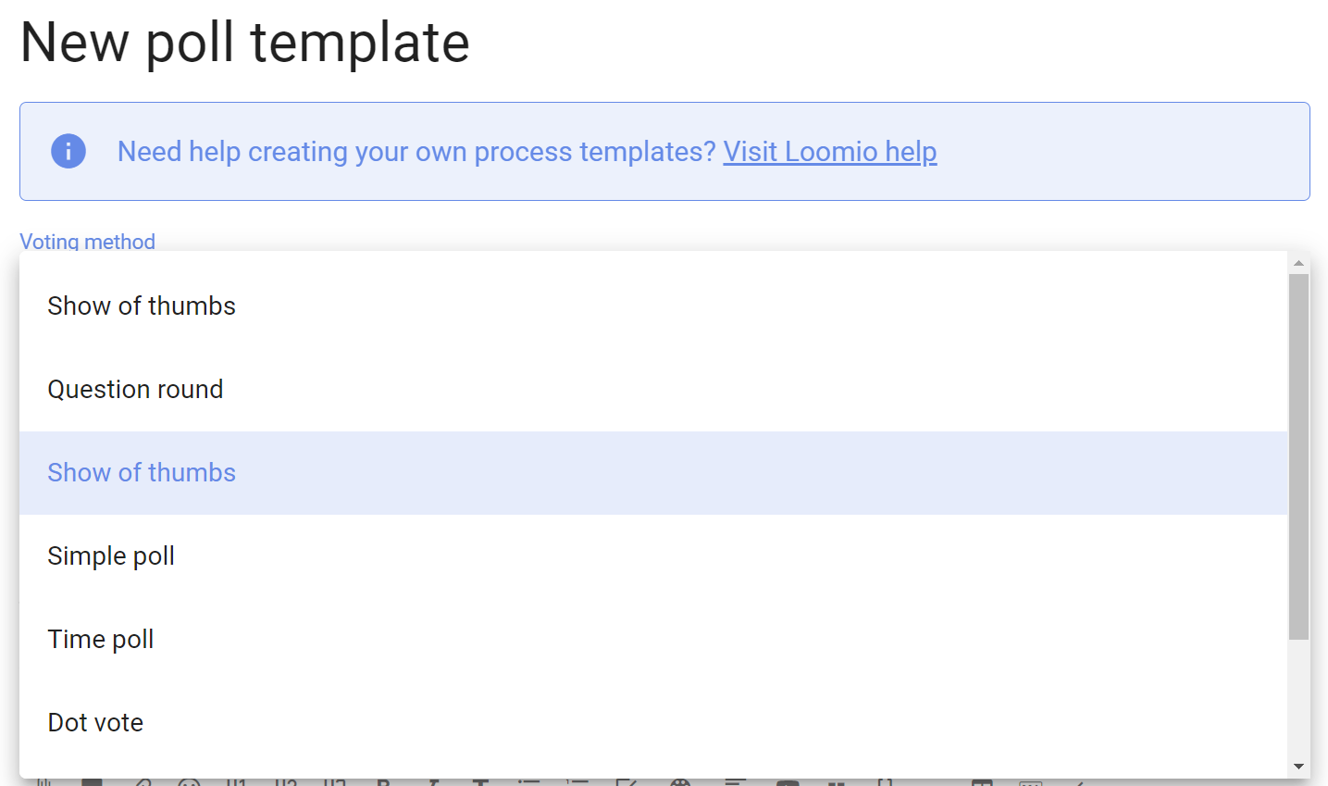
Task: Click the emoji smiley icon in the editor toolbar
Action: click(x=190, y=782)
